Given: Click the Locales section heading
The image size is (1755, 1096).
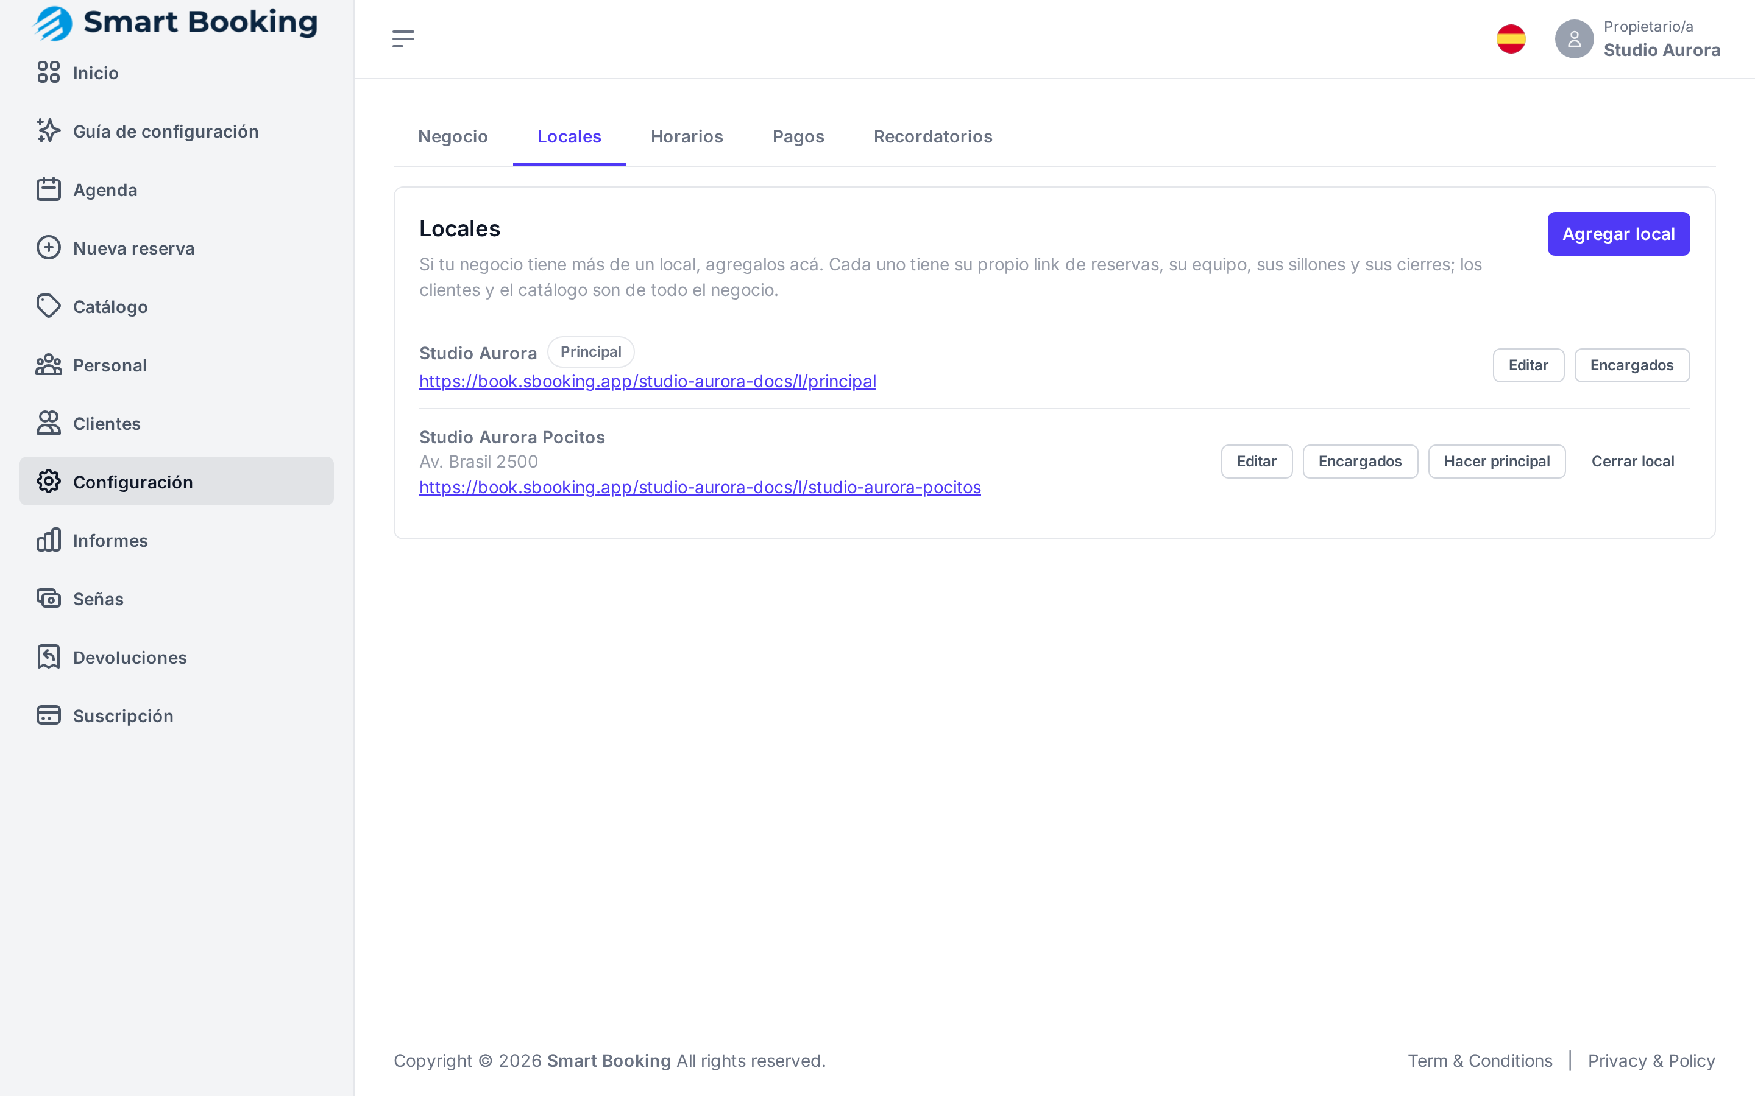Looking at the screenshot, I should pyautogui.click(x=460, y=228).
